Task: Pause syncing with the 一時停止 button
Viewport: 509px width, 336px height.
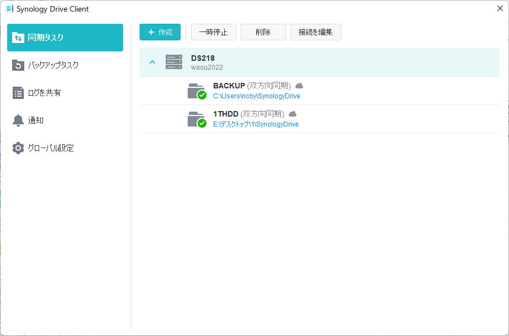Action: tap(213, 32)
